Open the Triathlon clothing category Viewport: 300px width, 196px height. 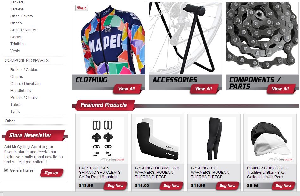click(18, 44)
